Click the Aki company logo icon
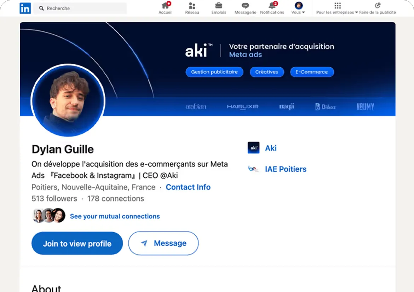This screenshot has height=292, width=414. click(x=253, y=148)
